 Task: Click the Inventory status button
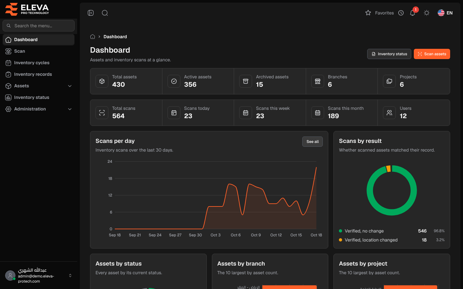pos(389,54)
